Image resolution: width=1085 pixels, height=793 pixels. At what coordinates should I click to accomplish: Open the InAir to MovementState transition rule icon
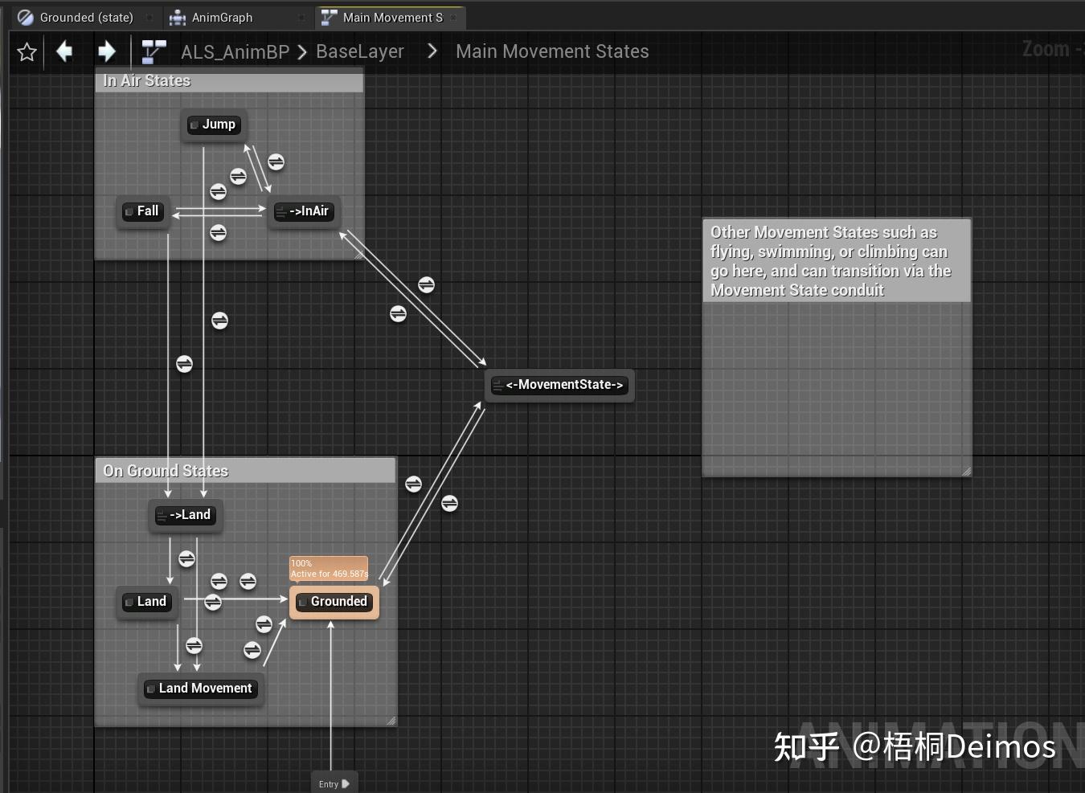[x=425, y=284]
